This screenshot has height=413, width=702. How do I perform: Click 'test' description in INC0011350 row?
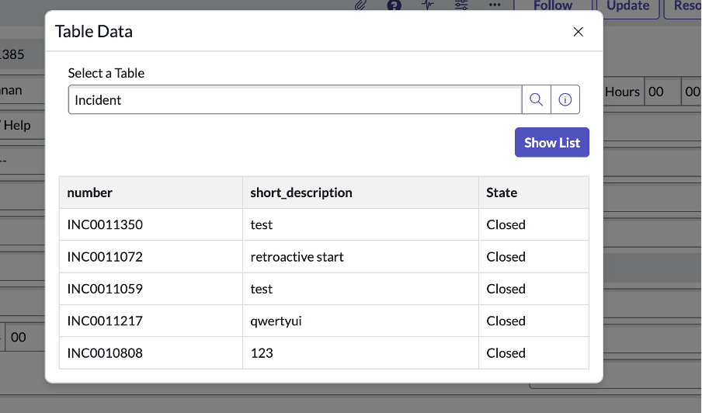pyautogui.click(x=360, y=224)
